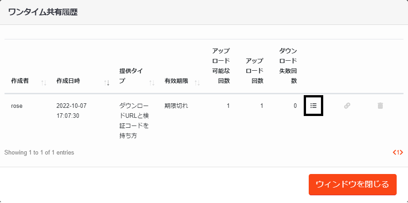Image resolution: width=408 pixels, height=203 pixels.
Task: Click the 作成者 column header
Action: (20, 81)
